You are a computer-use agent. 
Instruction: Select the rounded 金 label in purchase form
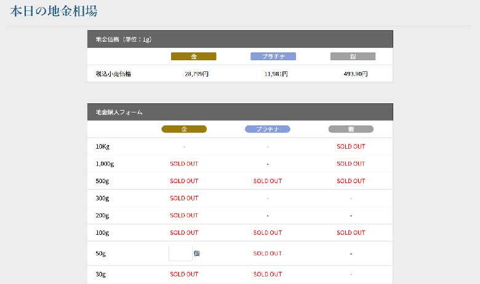184,130
